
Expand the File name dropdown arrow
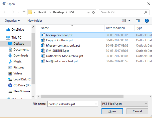[96, 104]
